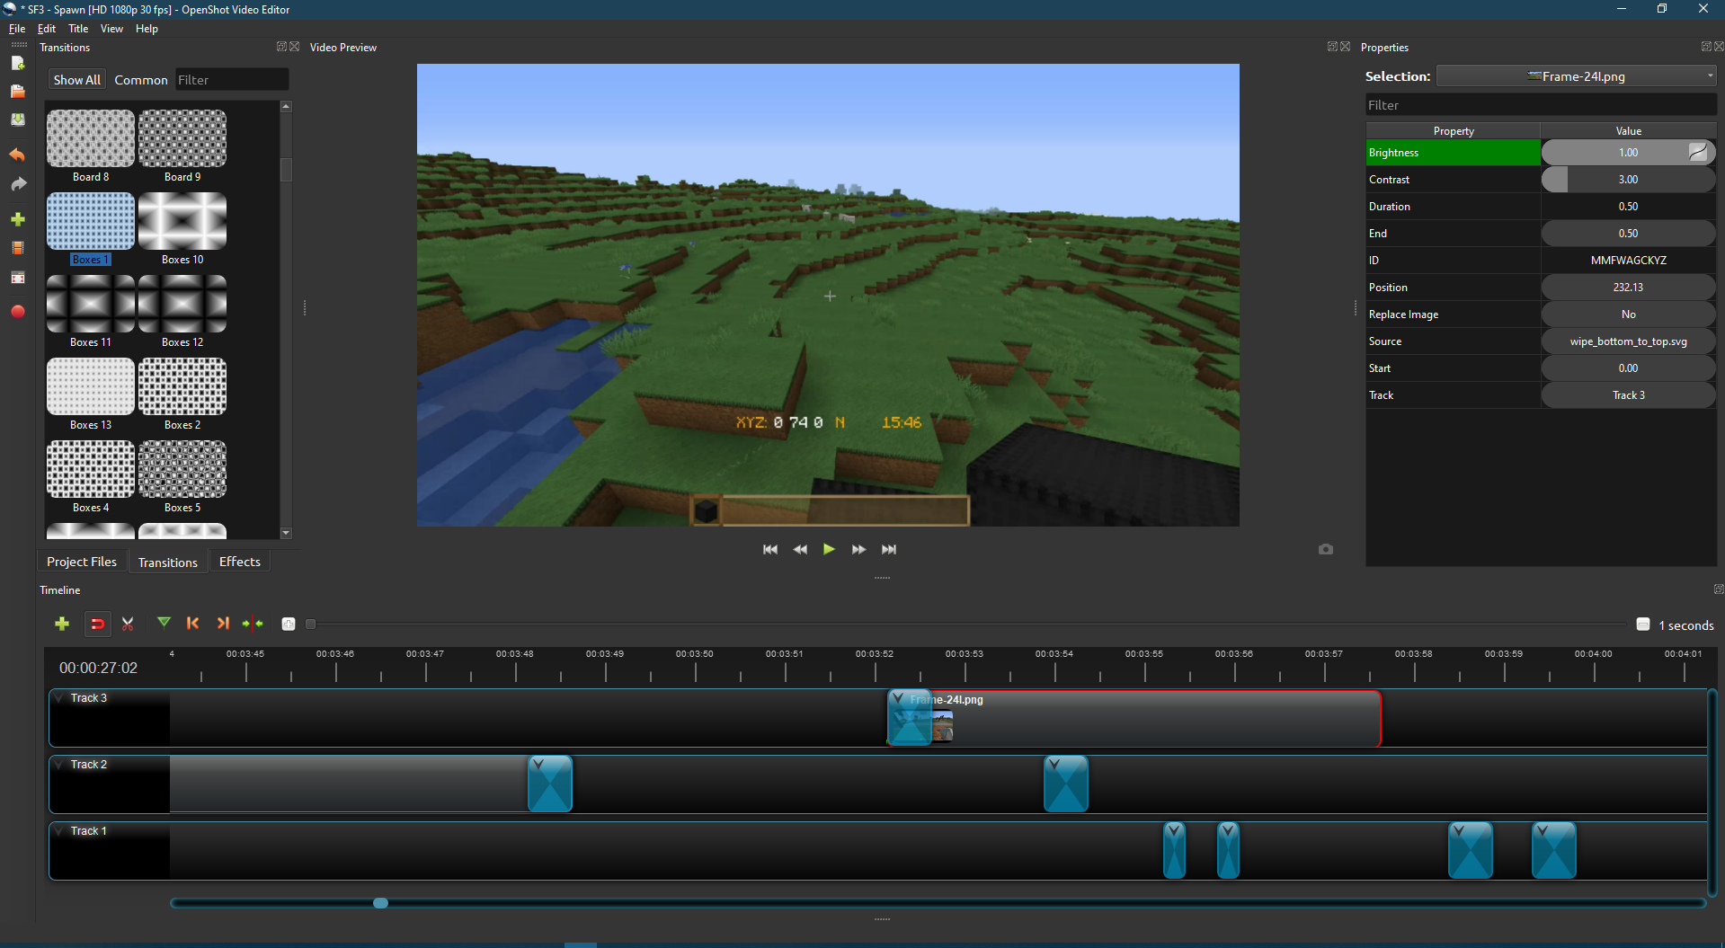Click the Brightness keyframe curve icon
This screenshot has width=1725, height=948.
pyautogui.click(x=1697, y=153)
